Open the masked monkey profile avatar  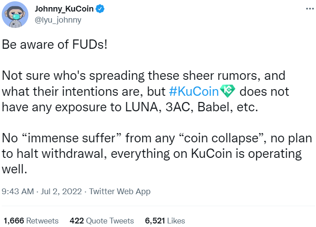click(15, 15)
